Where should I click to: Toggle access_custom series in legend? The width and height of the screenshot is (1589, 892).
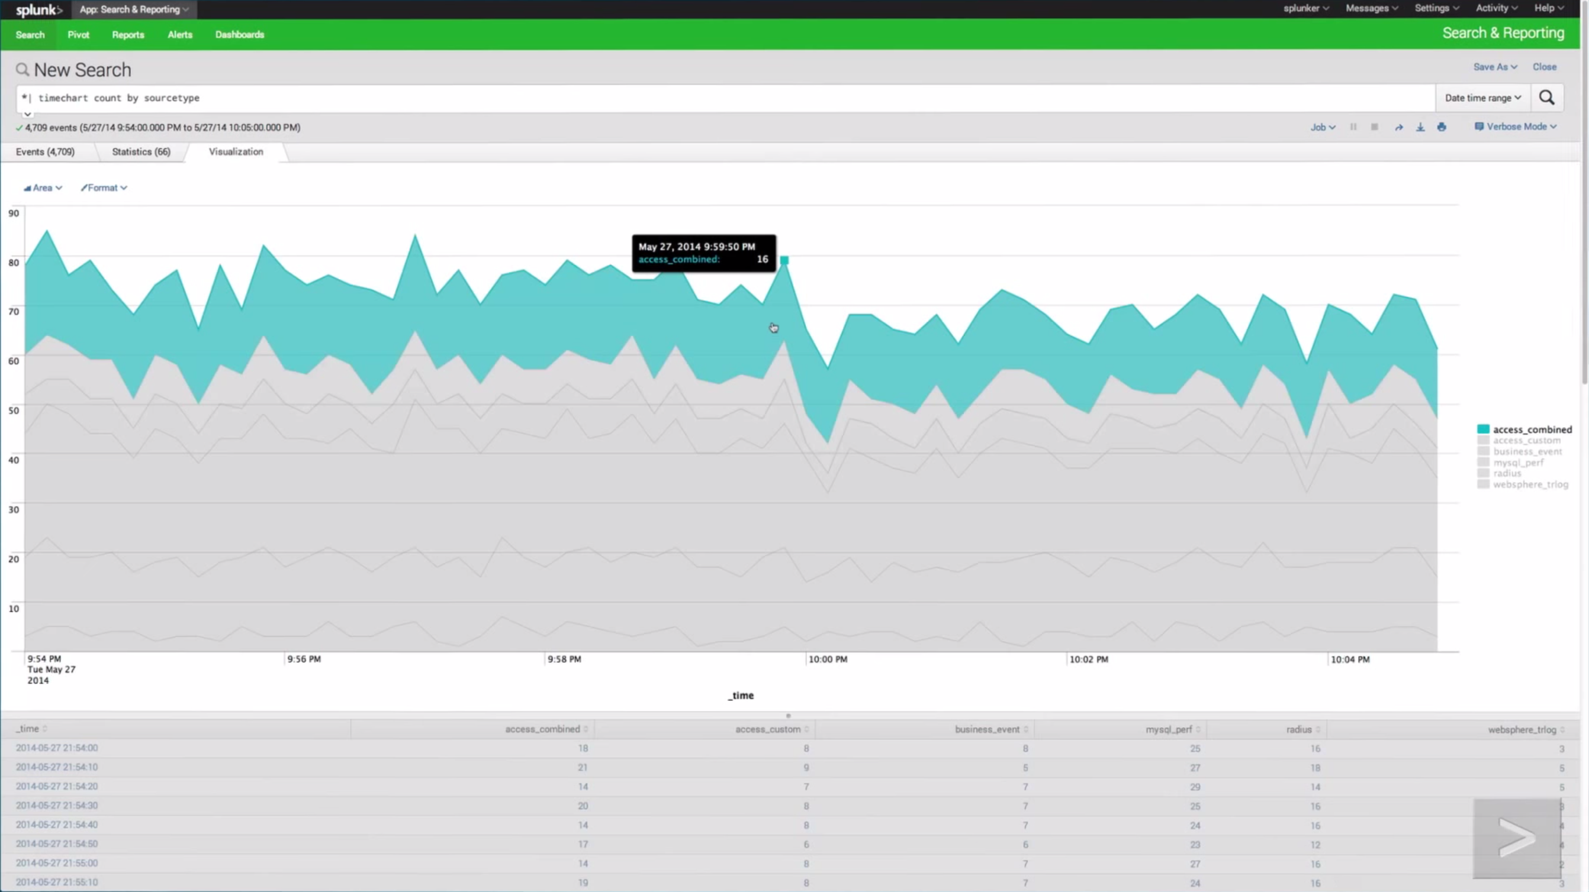coord(1526,440)
